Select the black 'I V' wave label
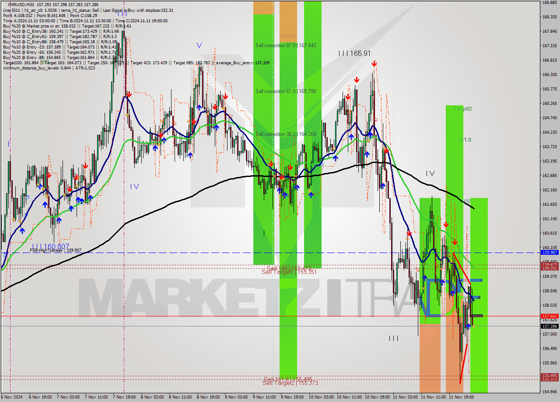 click(430, 174)
